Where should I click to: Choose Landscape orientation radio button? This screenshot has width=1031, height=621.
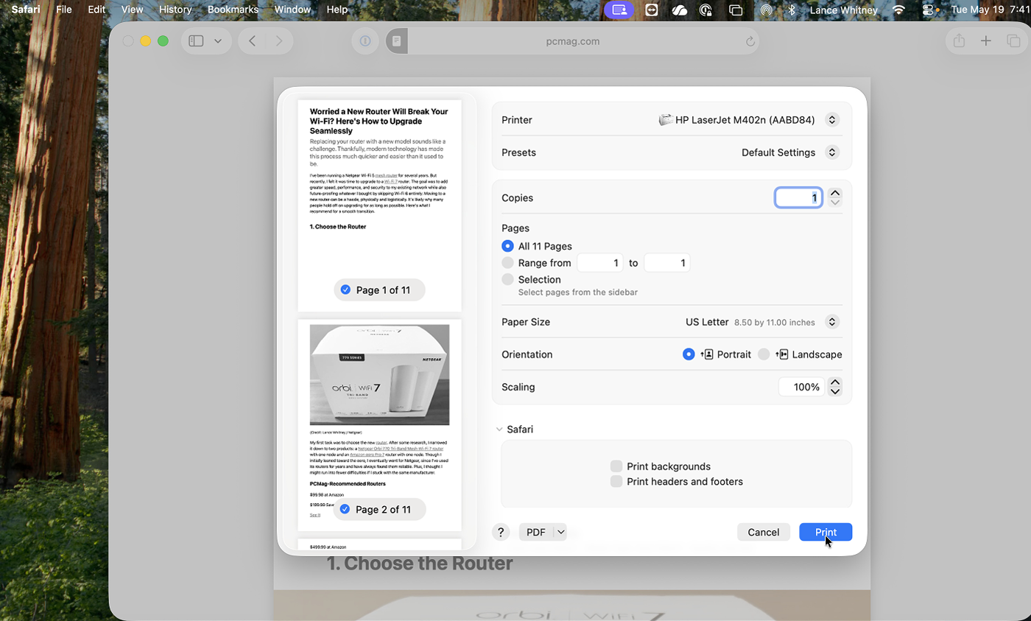click(x=764, y=354)
